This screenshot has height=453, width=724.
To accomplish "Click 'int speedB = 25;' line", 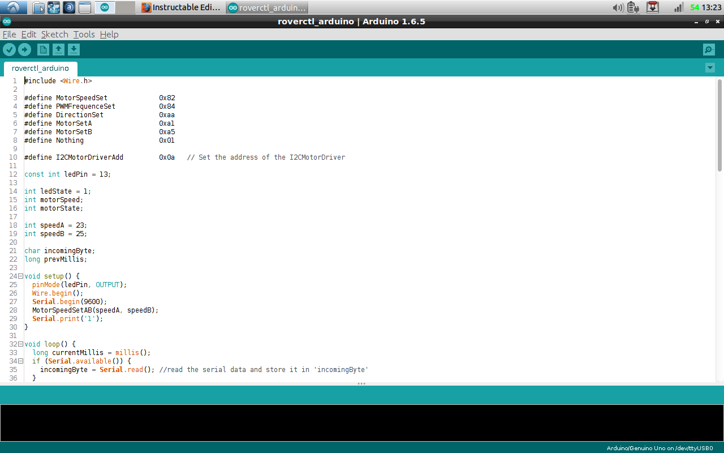I will 56,234.
